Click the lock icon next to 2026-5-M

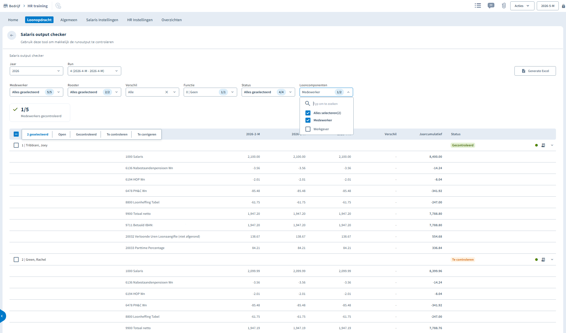point(563,6)
